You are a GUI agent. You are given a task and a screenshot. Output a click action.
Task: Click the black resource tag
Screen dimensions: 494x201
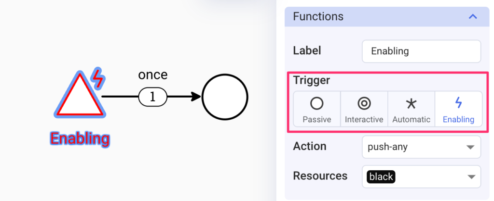point(381,177)
